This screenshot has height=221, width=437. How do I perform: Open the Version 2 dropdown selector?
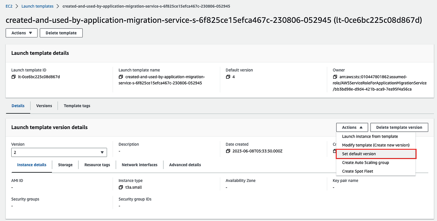pos(59,153)
